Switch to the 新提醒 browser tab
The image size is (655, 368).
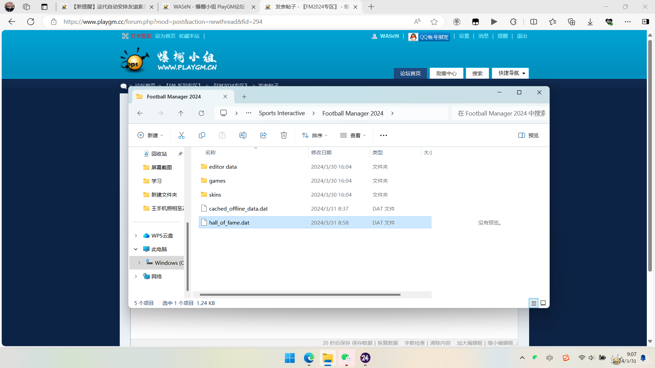107,7
